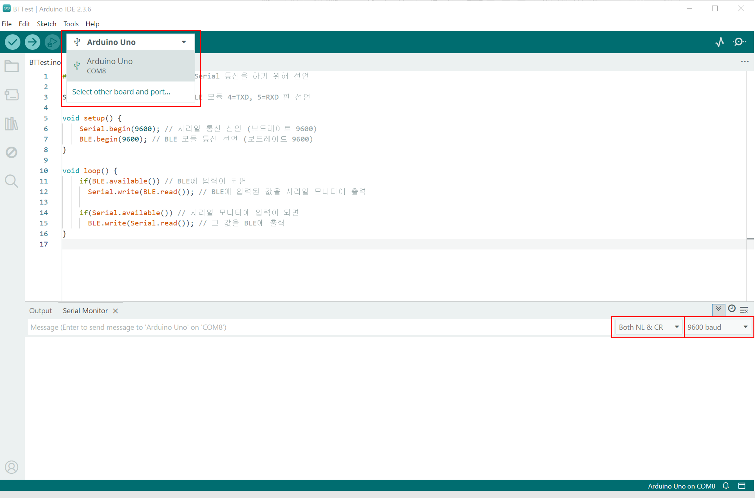Start the debugger with the Debug button
Image resolution: width=755 pixels, height=498 pixels.
click(x=52, y=42)
